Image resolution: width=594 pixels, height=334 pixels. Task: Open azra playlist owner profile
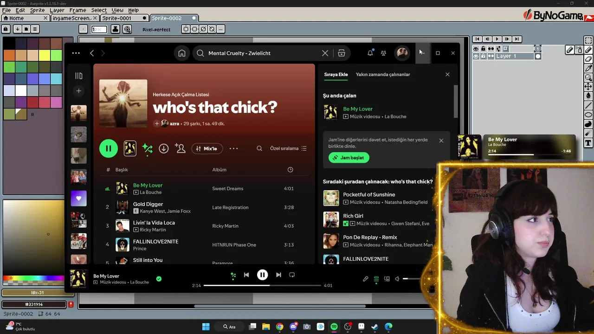coord(174,124)
